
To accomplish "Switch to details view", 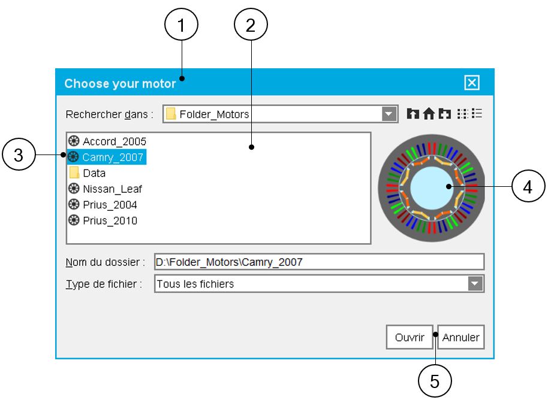I will (477, 114).
